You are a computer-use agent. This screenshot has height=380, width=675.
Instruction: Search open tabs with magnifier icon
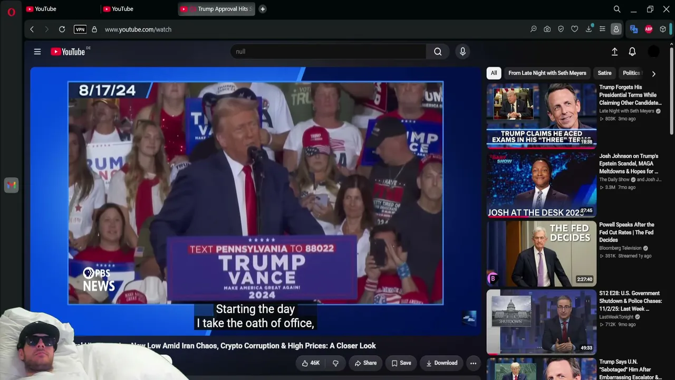point(617,9)
